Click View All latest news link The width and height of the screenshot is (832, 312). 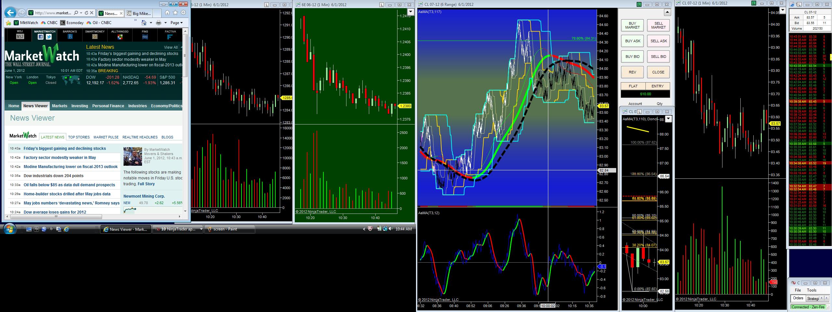pos(171,47)
